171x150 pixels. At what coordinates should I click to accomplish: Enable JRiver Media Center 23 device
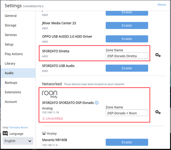[127, 25]
